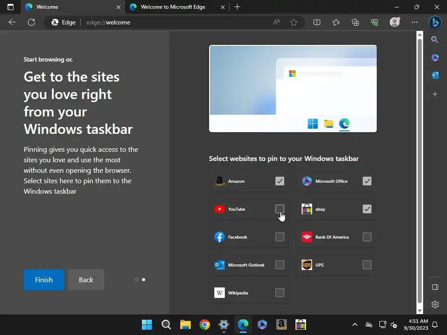Open Settings and more ellipsis menu
447x335 pixels.
415,22
